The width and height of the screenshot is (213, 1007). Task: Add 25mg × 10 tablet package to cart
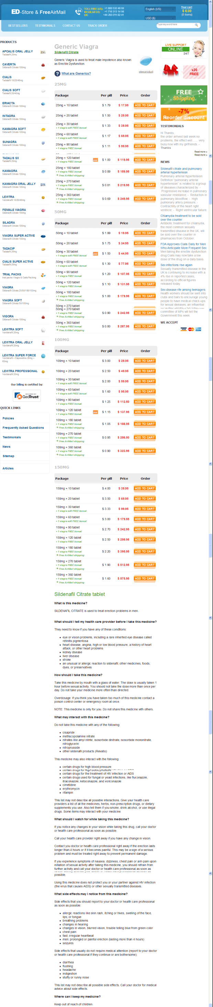(x=145, y=105)
